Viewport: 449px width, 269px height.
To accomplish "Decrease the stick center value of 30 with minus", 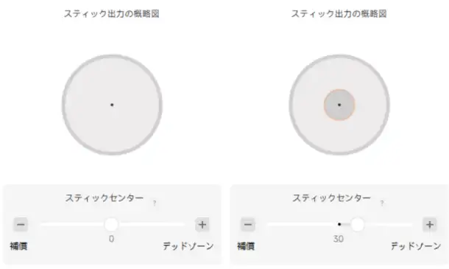I will [248, 224].
